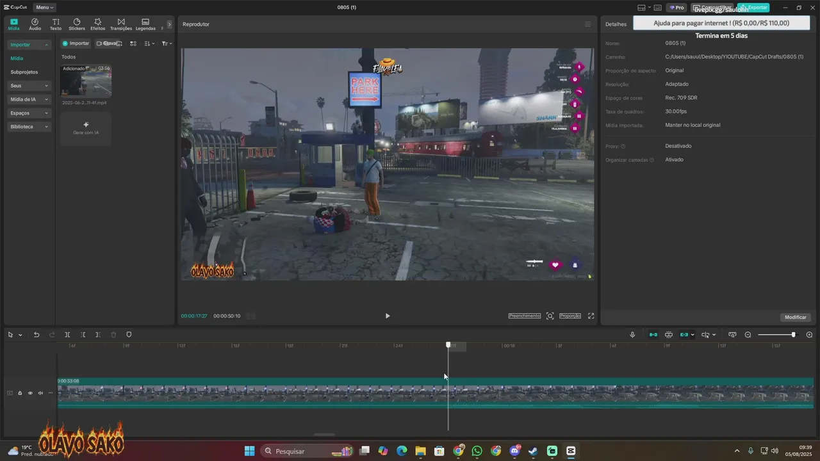
Task: Click the screenshot capture icon in player
Action: tap(550, 316)
